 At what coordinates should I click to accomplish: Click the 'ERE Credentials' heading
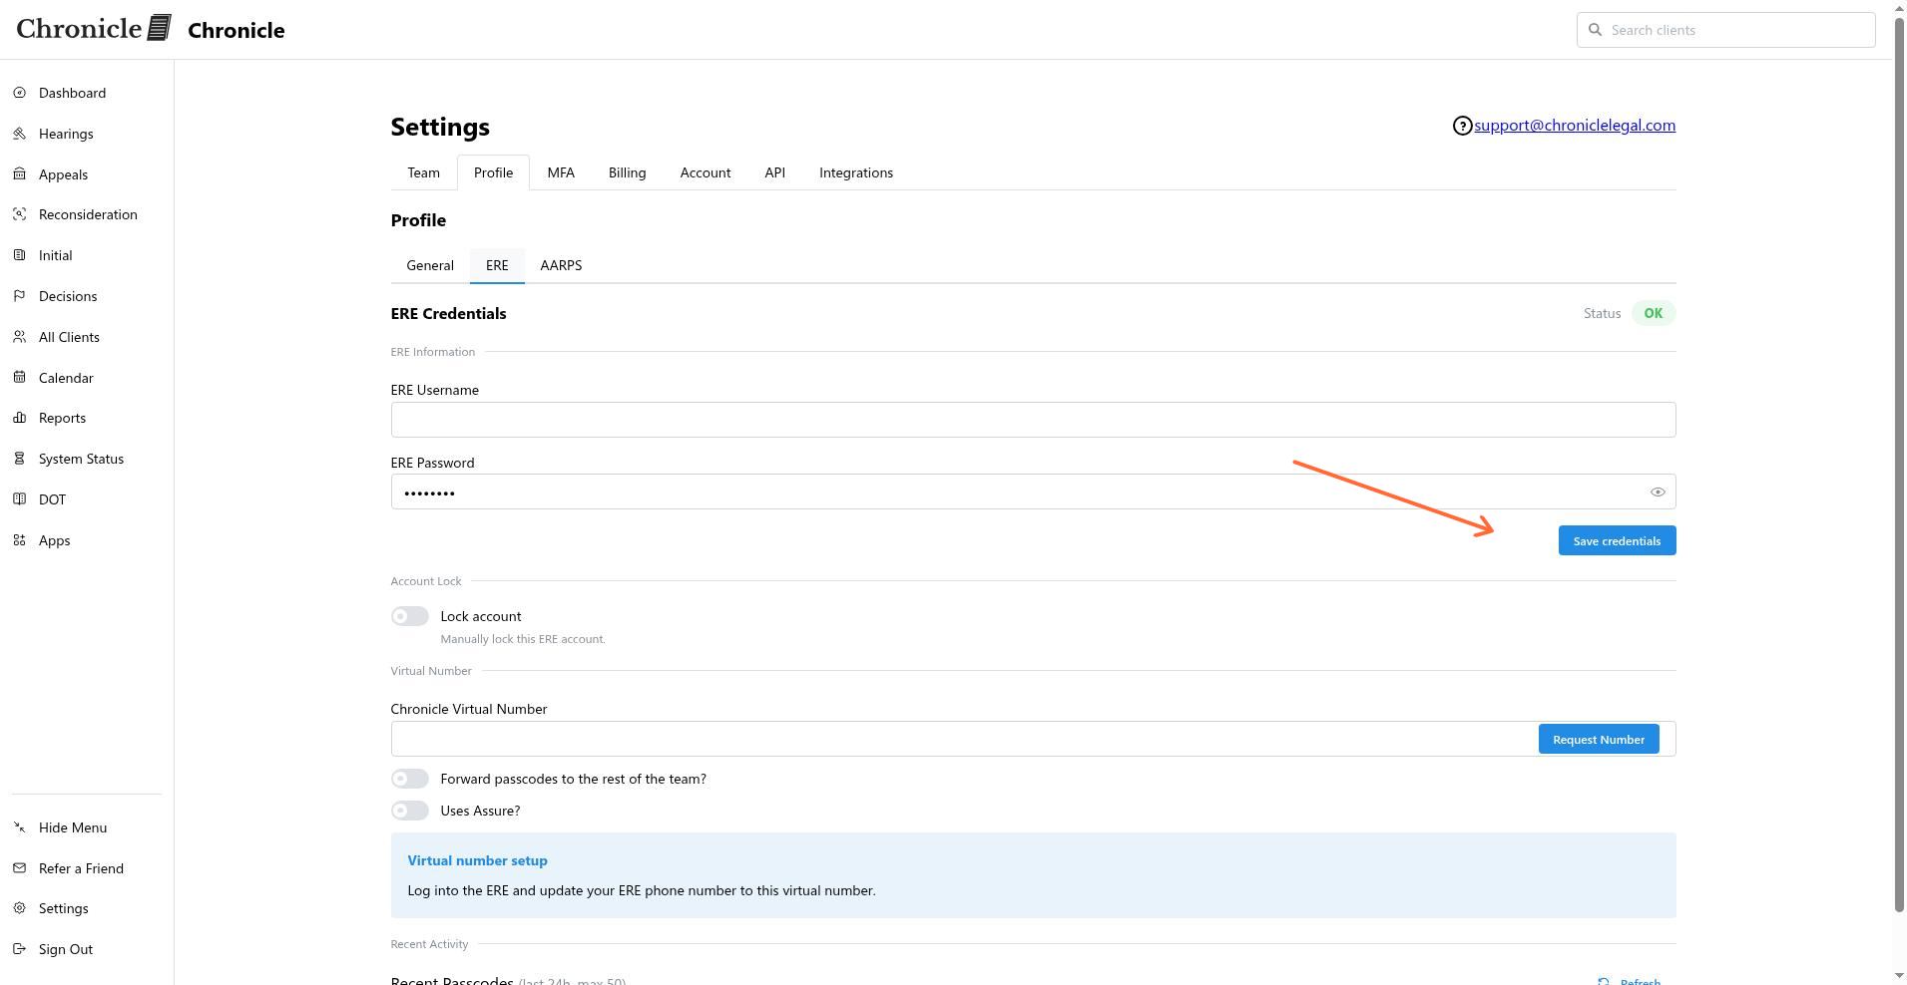(448, 313)
